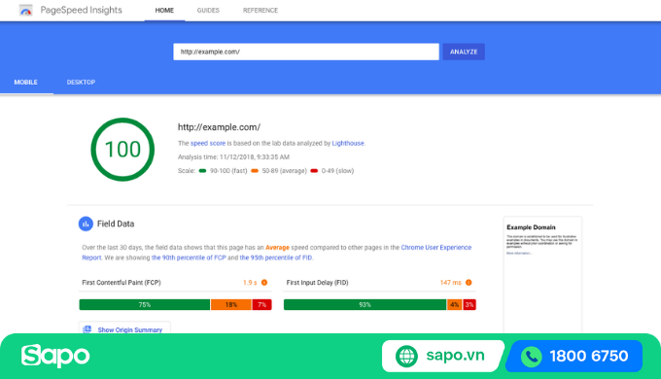
Task: Click the 1800 6750 phone number
Action: (589, 357)
